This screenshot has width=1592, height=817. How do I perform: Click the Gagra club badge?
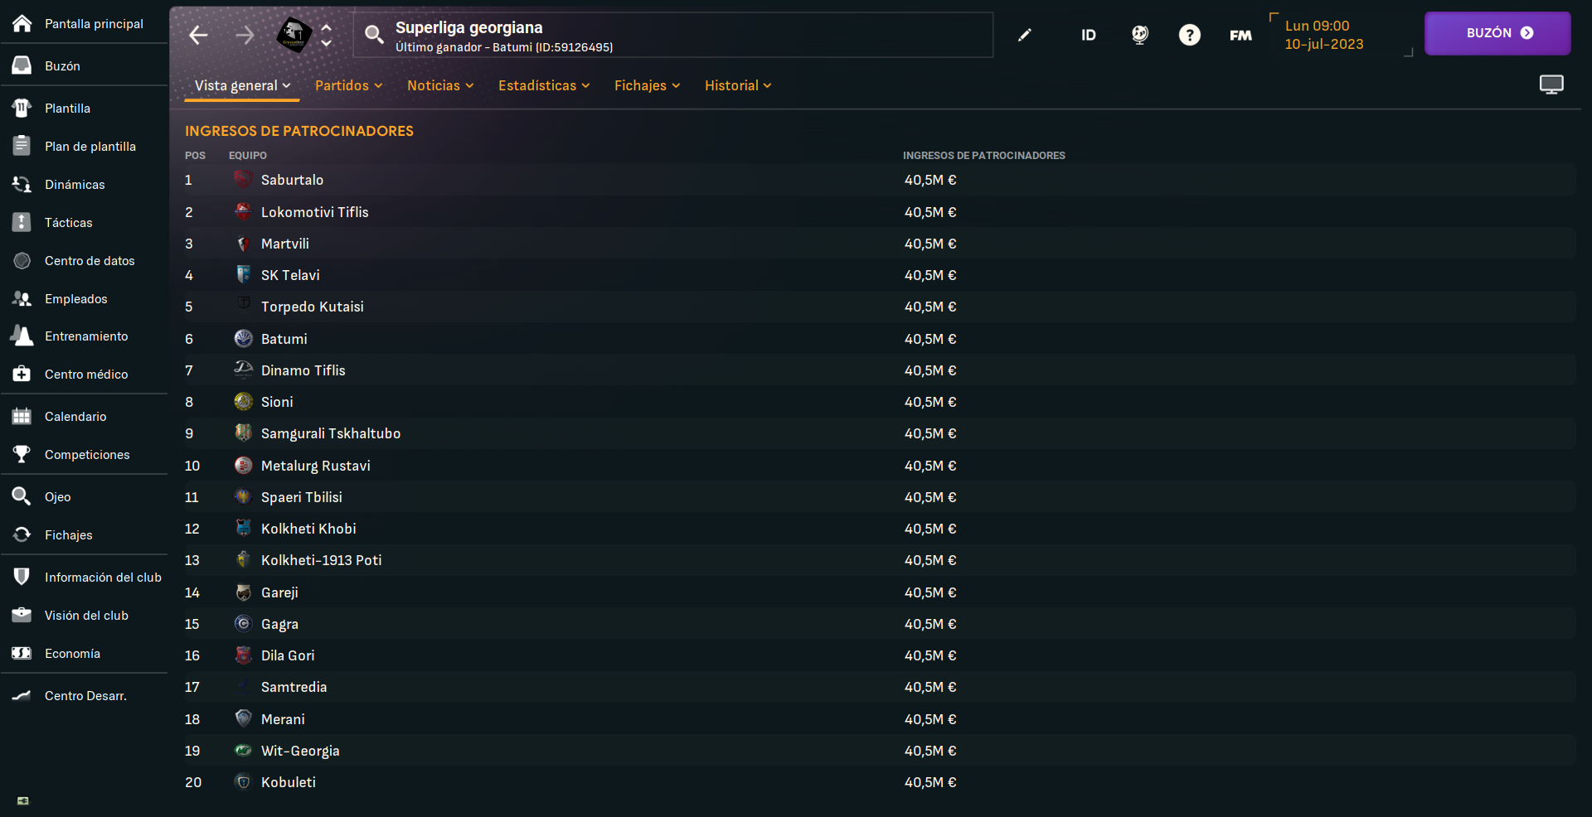pyautogui.click(x=243, y=624)
